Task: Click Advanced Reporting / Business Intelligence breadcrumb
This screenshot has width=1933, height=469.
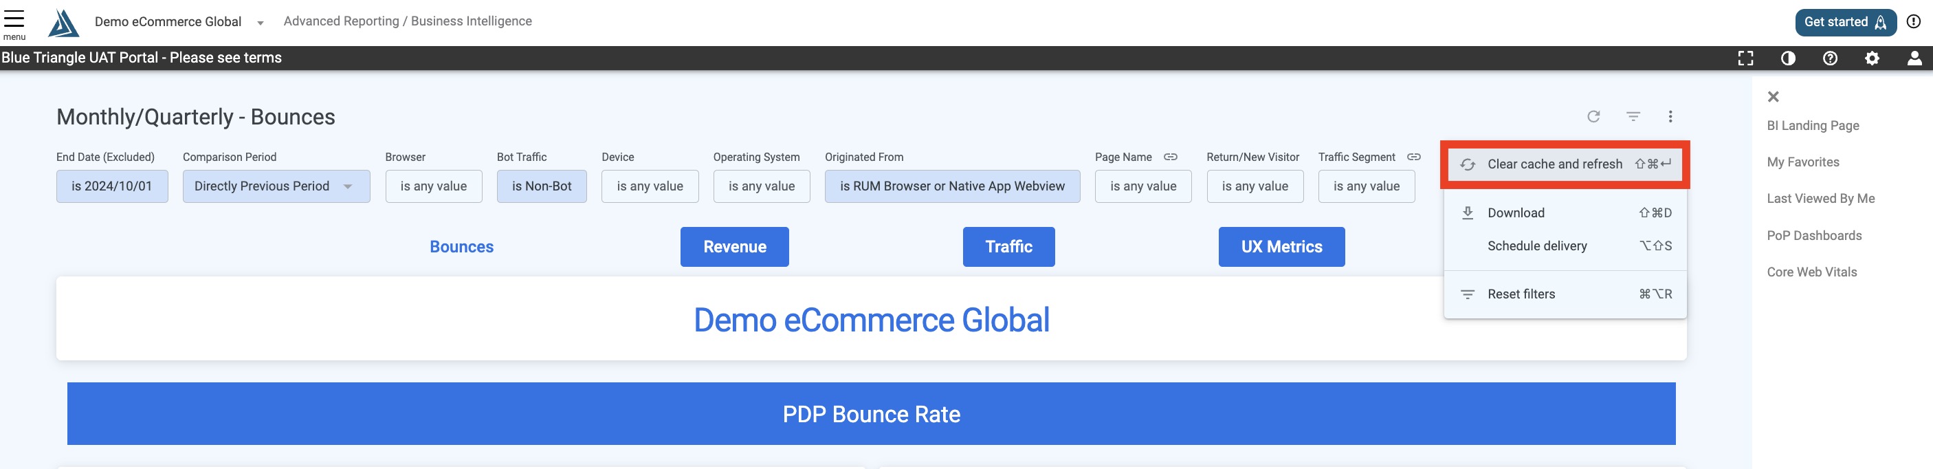Action: pos(408,21)
